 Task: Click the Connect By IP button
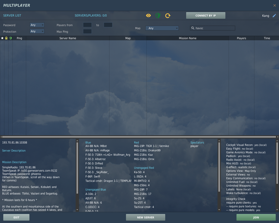coord(206,16)
